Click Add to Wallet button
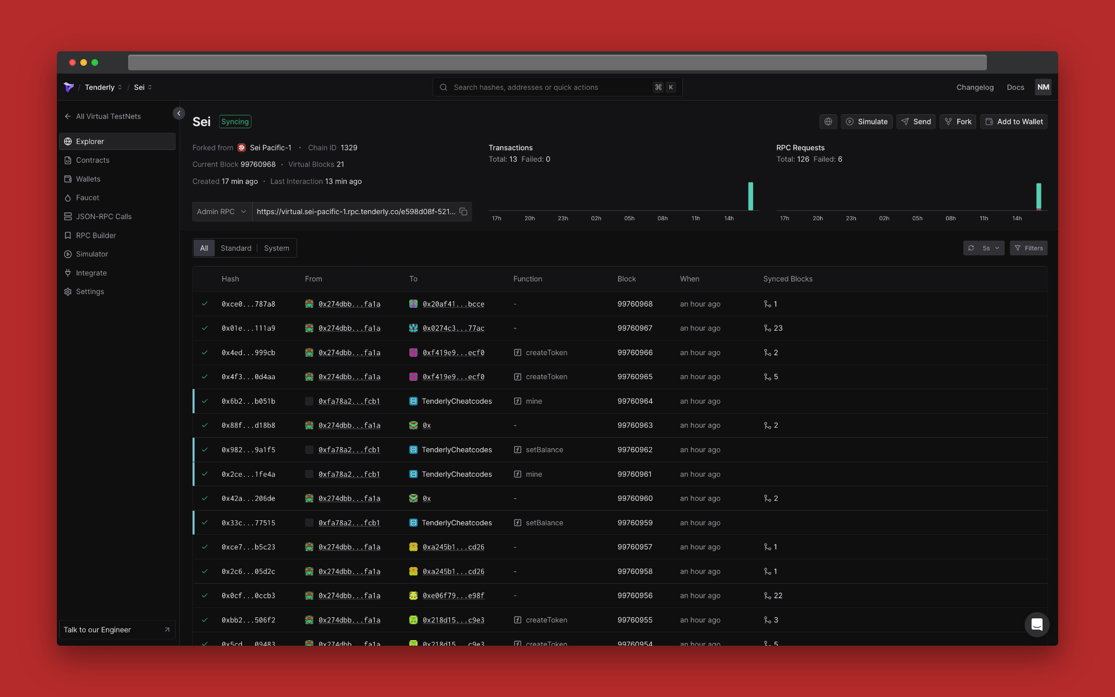1115x697 pixels. (1014, 122)
